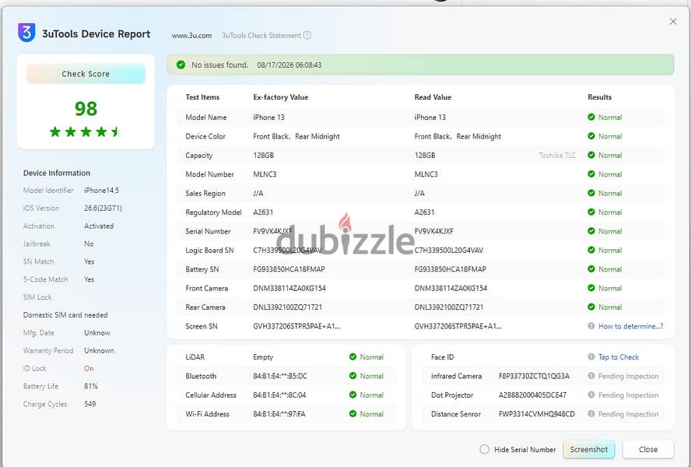Viewport: 691px width, 467px height.
Task: Click the Close button
Action: pyautogui.click(x=647, y=449)
